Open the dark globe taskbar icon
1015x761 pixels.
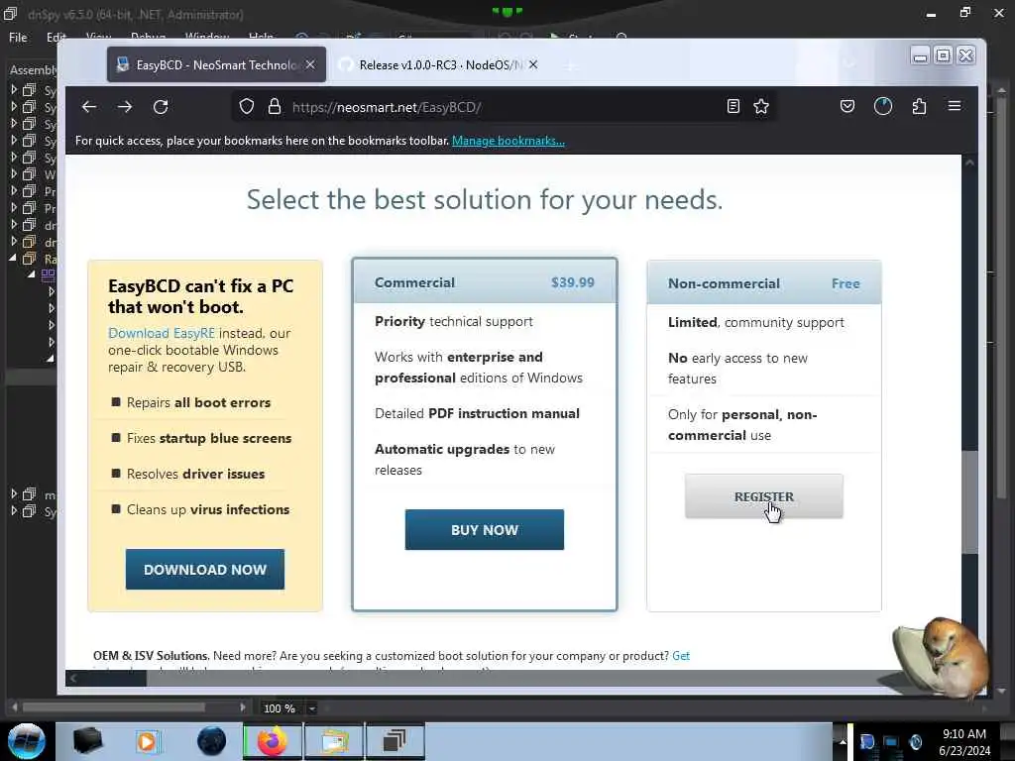coord(212,741)
